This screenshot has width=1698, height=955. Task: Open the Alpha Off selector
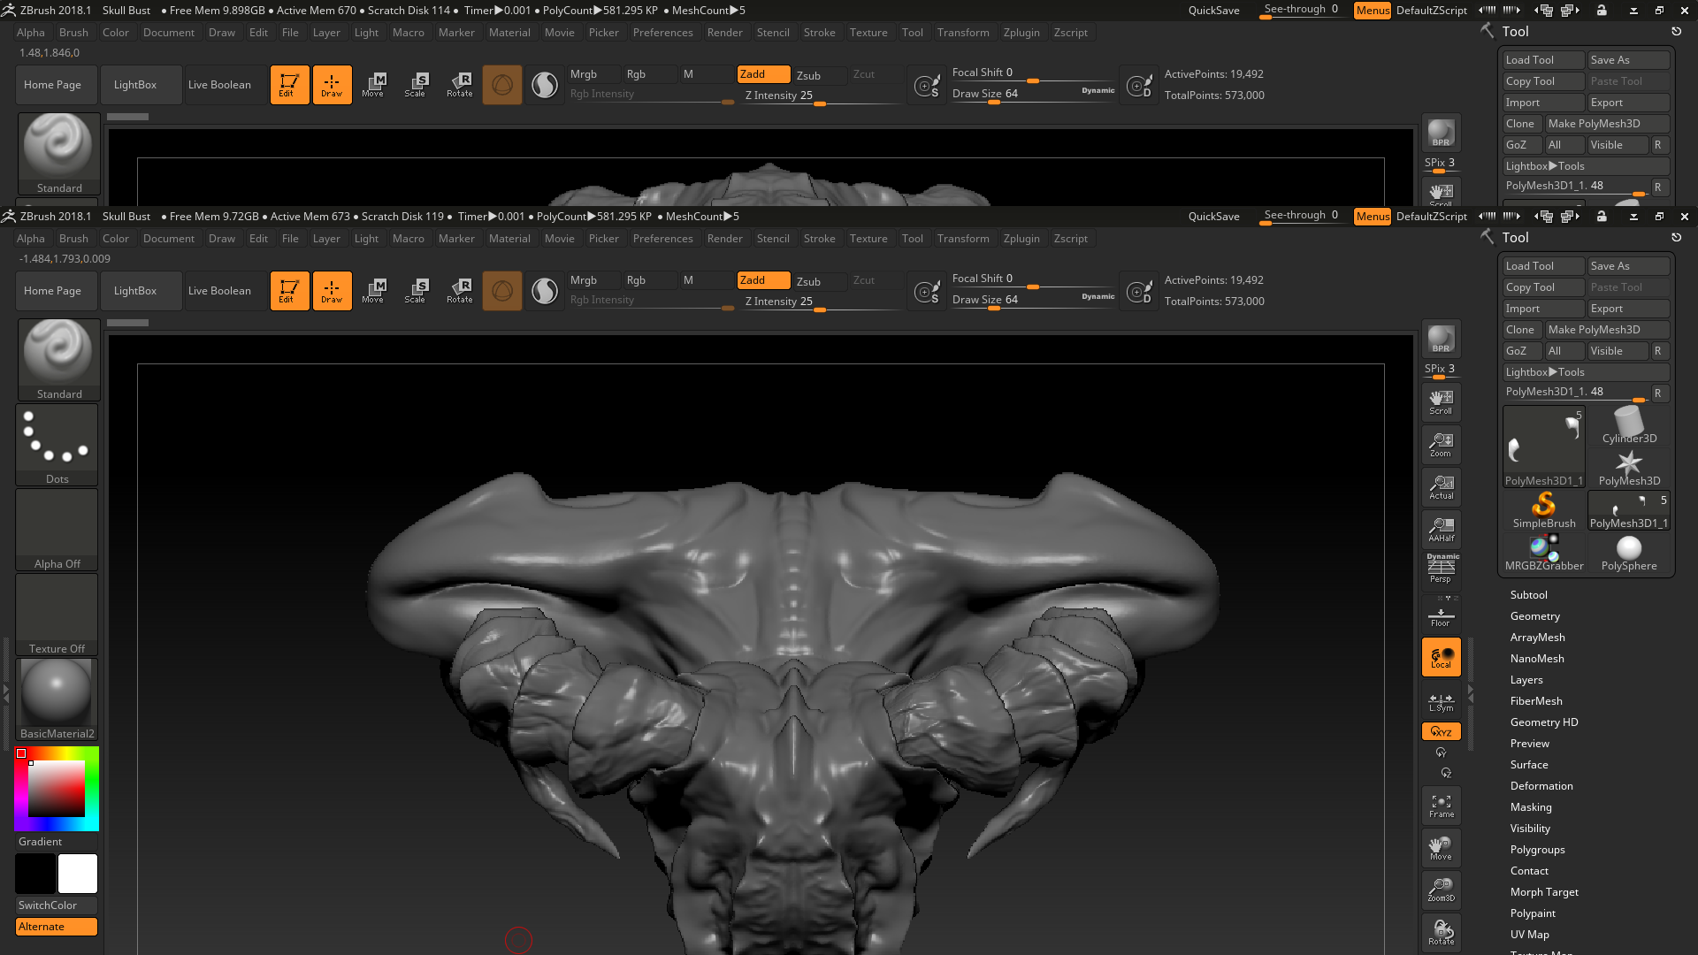pyautogui.click(x=57, y=530)
